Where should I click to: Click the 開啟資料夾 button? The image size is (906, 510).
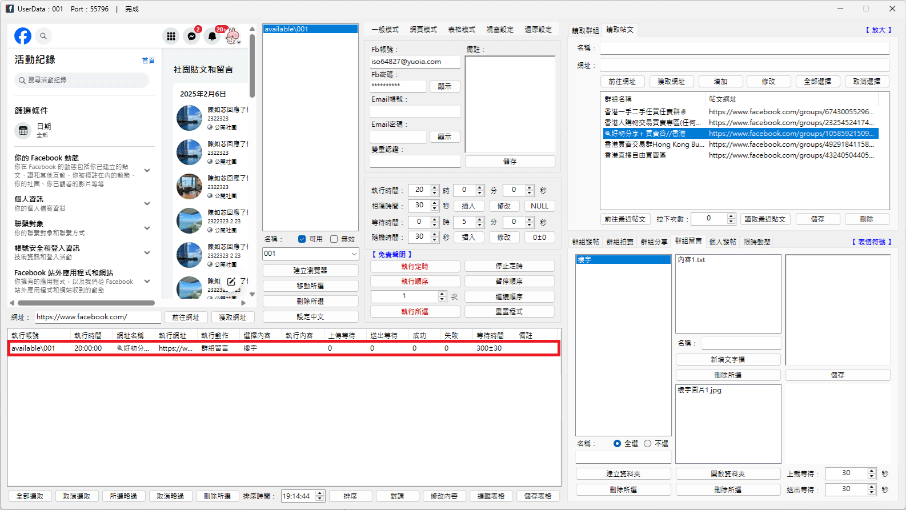(x=728, y=474)
